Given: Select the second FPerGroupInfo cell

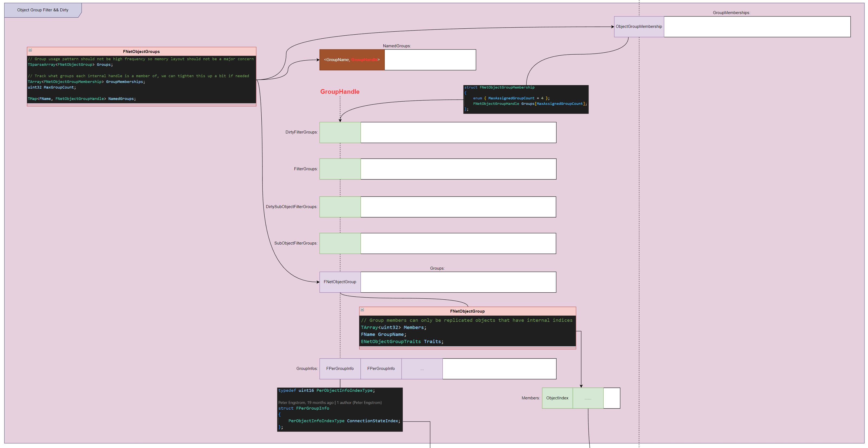Looking at the screenshot, I should [381, 369].
